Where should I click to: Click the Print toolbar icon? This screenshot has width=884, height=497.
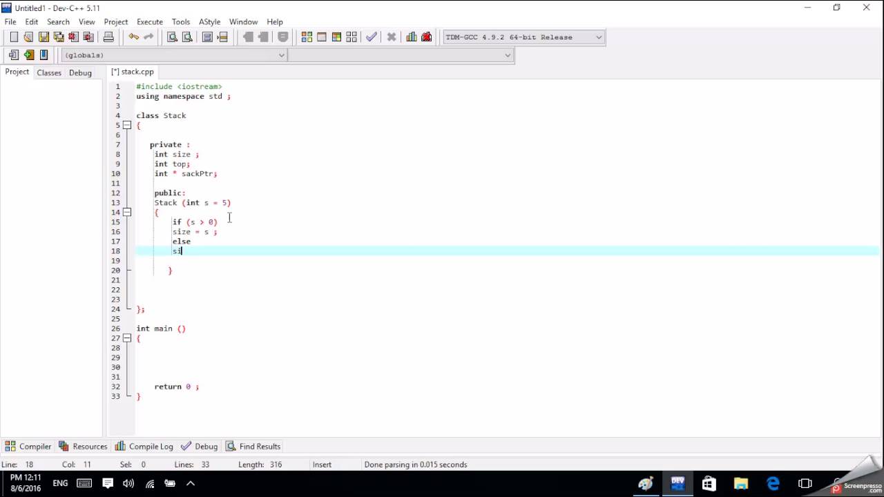coord(108,37)
